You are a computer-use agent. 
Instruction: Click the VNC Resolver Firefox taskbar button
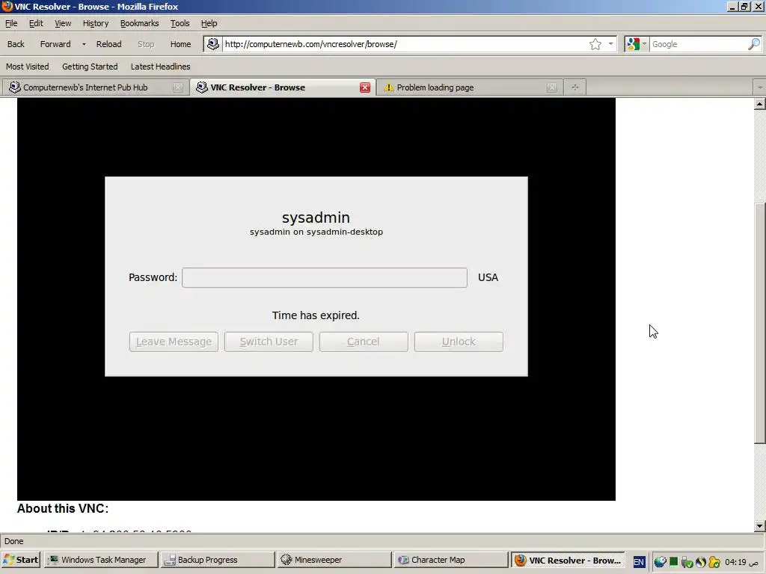click(569, 560)
